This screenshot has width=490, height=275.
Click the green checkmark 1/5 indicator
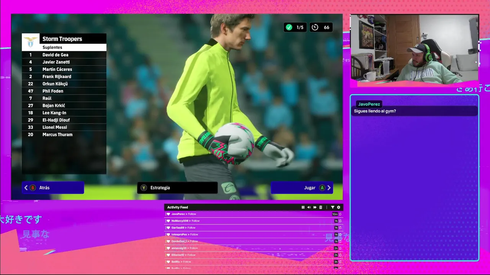tap(295, 27)
